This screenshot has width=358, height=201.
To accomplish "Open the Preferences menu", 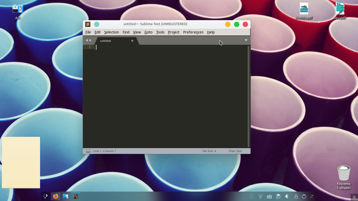I will [x=193, y=32].
